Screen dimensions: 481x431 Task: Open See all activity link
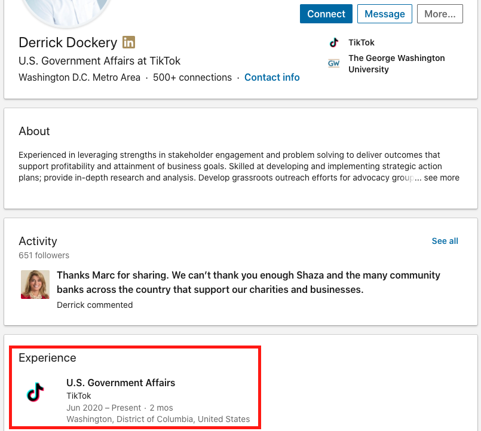[445, 241]
